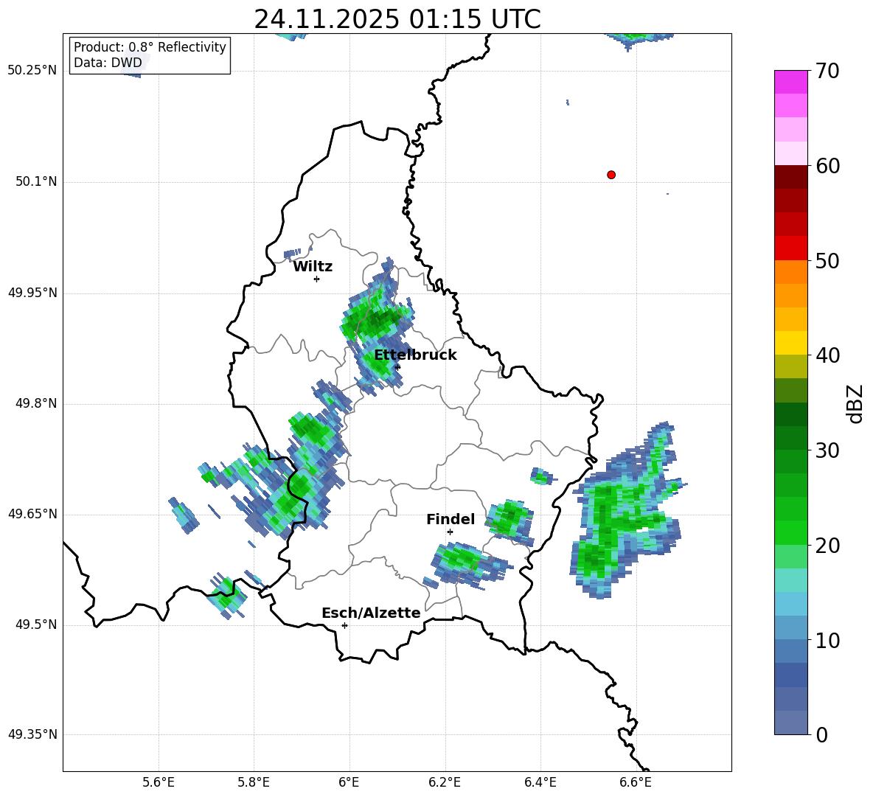Image resolution: width=873 pixels, height=797 pixels.
Task: Click the Esch/Alzette city label
Action: (x=371, y=613)
